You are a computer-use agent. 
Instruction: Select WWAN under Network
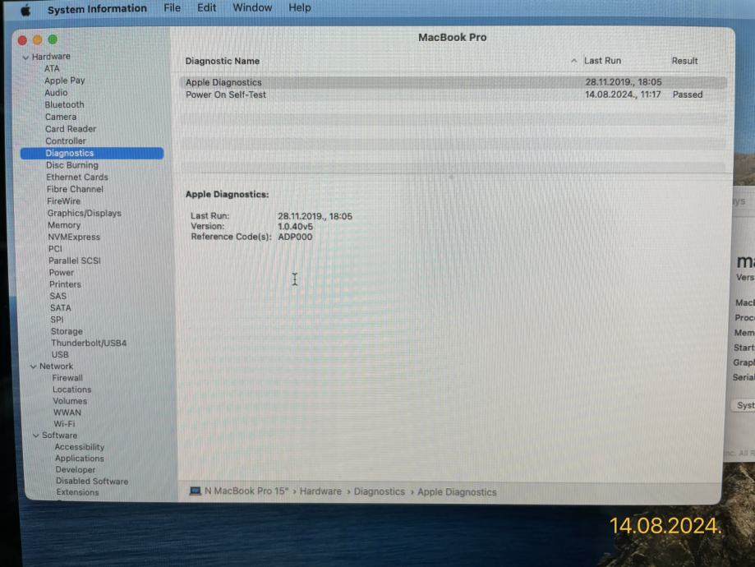click(x=67, y=413)
